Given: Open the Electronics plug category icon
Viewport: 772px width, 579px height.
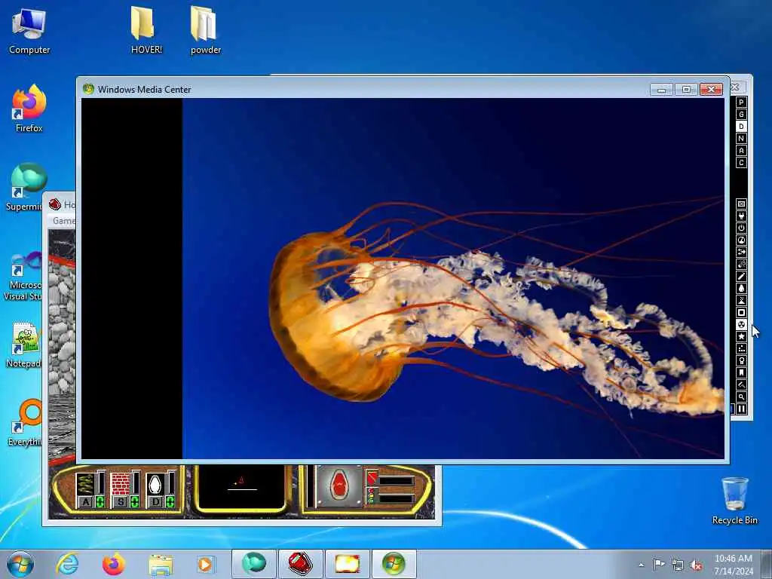Looking at the screenshot, I should coord(741,216).
